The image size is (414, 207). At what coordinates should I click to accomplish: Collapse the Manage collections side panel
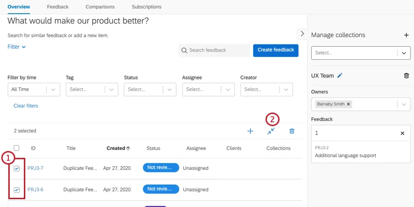(x=302, y=34)
